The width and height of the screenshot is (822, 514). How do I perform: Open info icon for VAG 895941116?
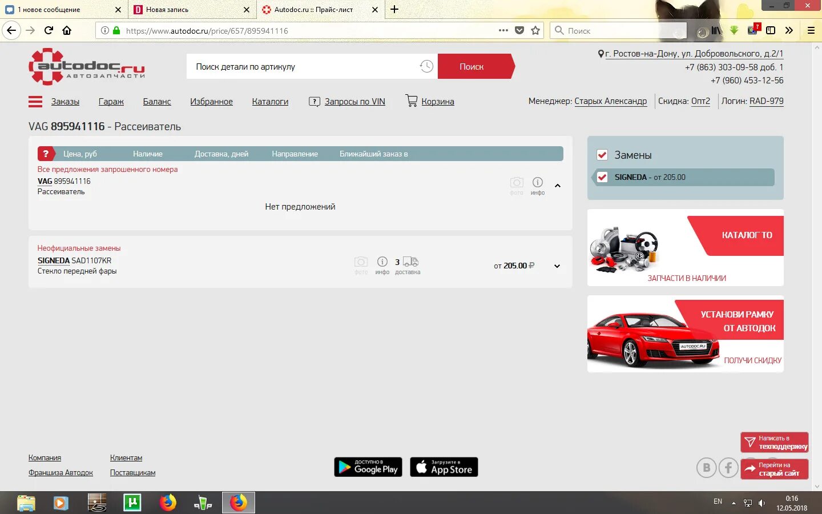click(x=538, y=186)
